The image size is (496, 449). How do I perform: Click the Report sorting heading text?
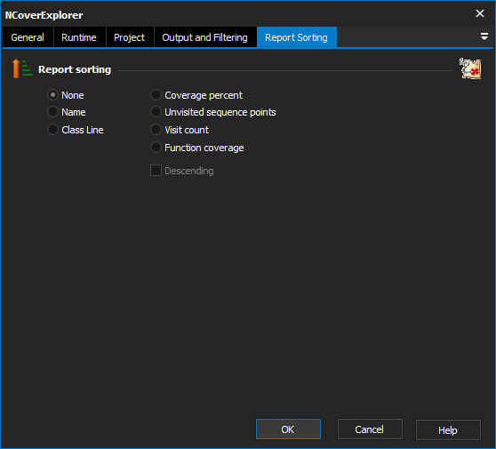point(75,69)
